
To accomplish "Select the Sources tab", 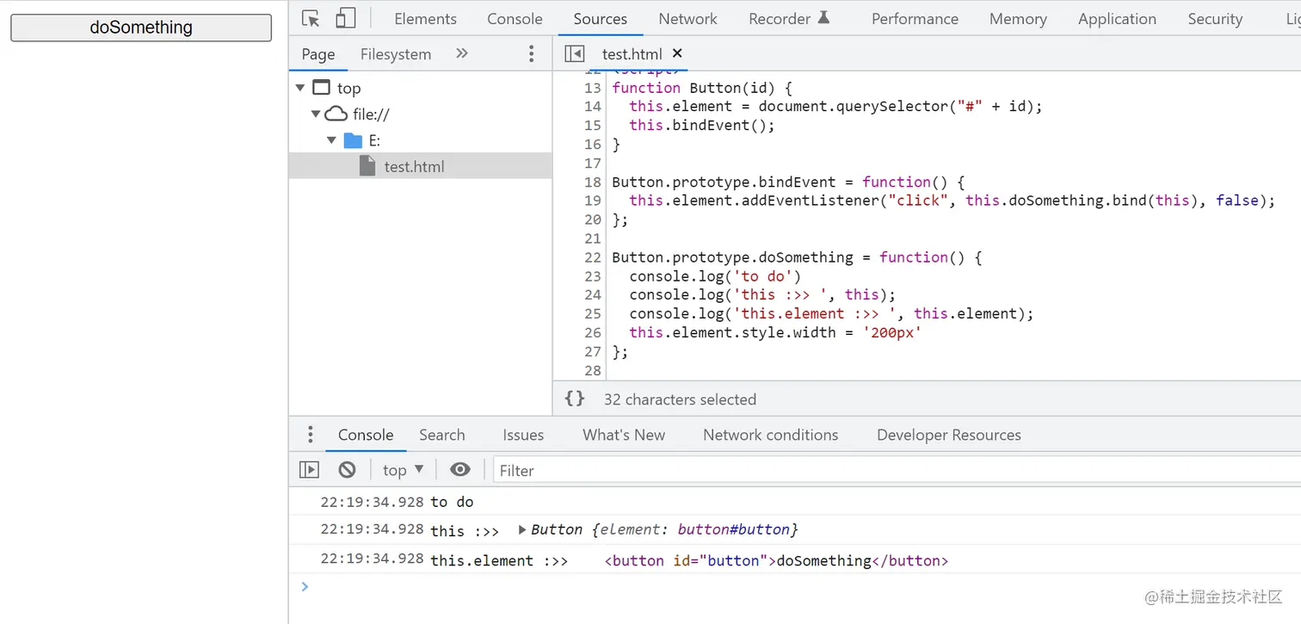I will [x=601, y=18].
